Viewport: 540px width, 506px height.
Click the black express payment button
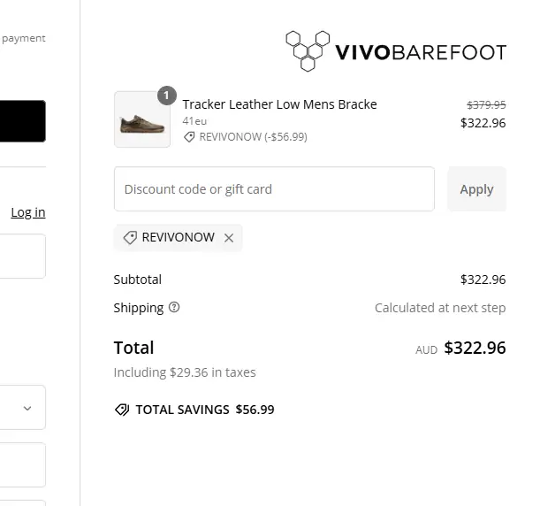pos(23,121)
